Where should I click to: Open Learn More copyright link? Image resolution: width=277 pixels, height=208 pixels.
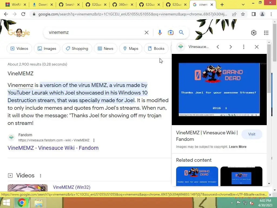point(238,147)
